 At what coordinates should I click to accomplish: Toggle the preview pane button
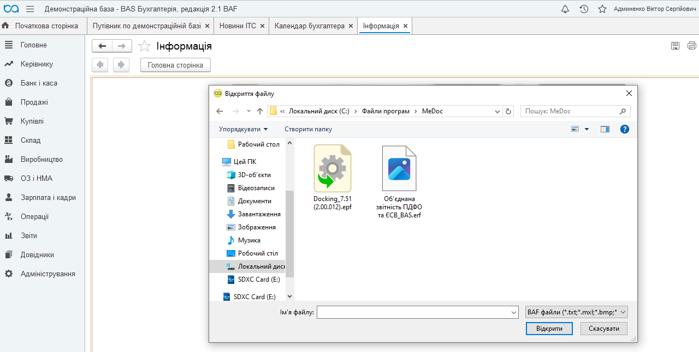[605, 129]
